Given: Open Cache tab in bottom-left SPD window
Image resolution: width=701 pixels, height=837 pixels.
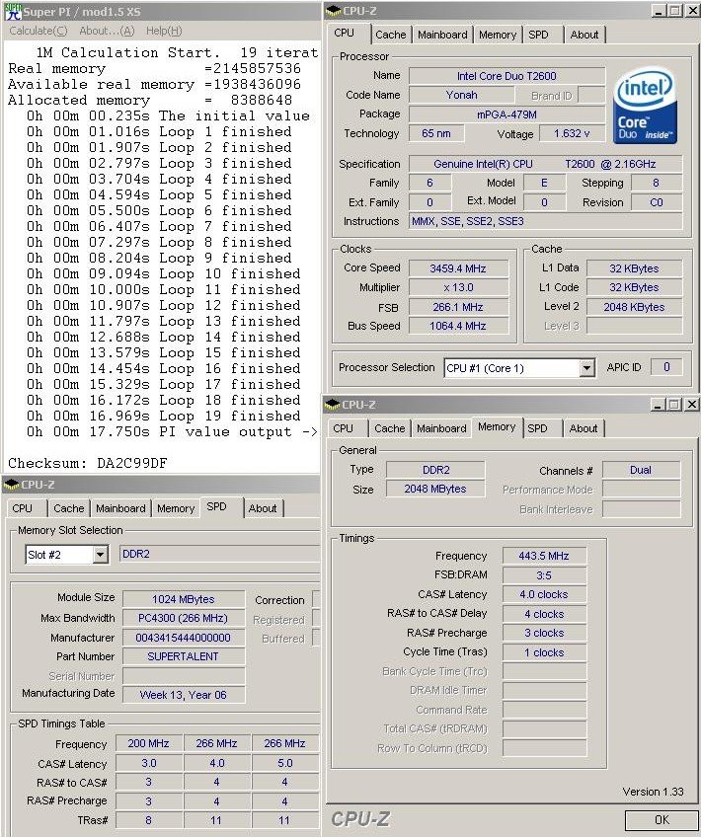Looking at the screenshot, I should [x=69, y=508].
